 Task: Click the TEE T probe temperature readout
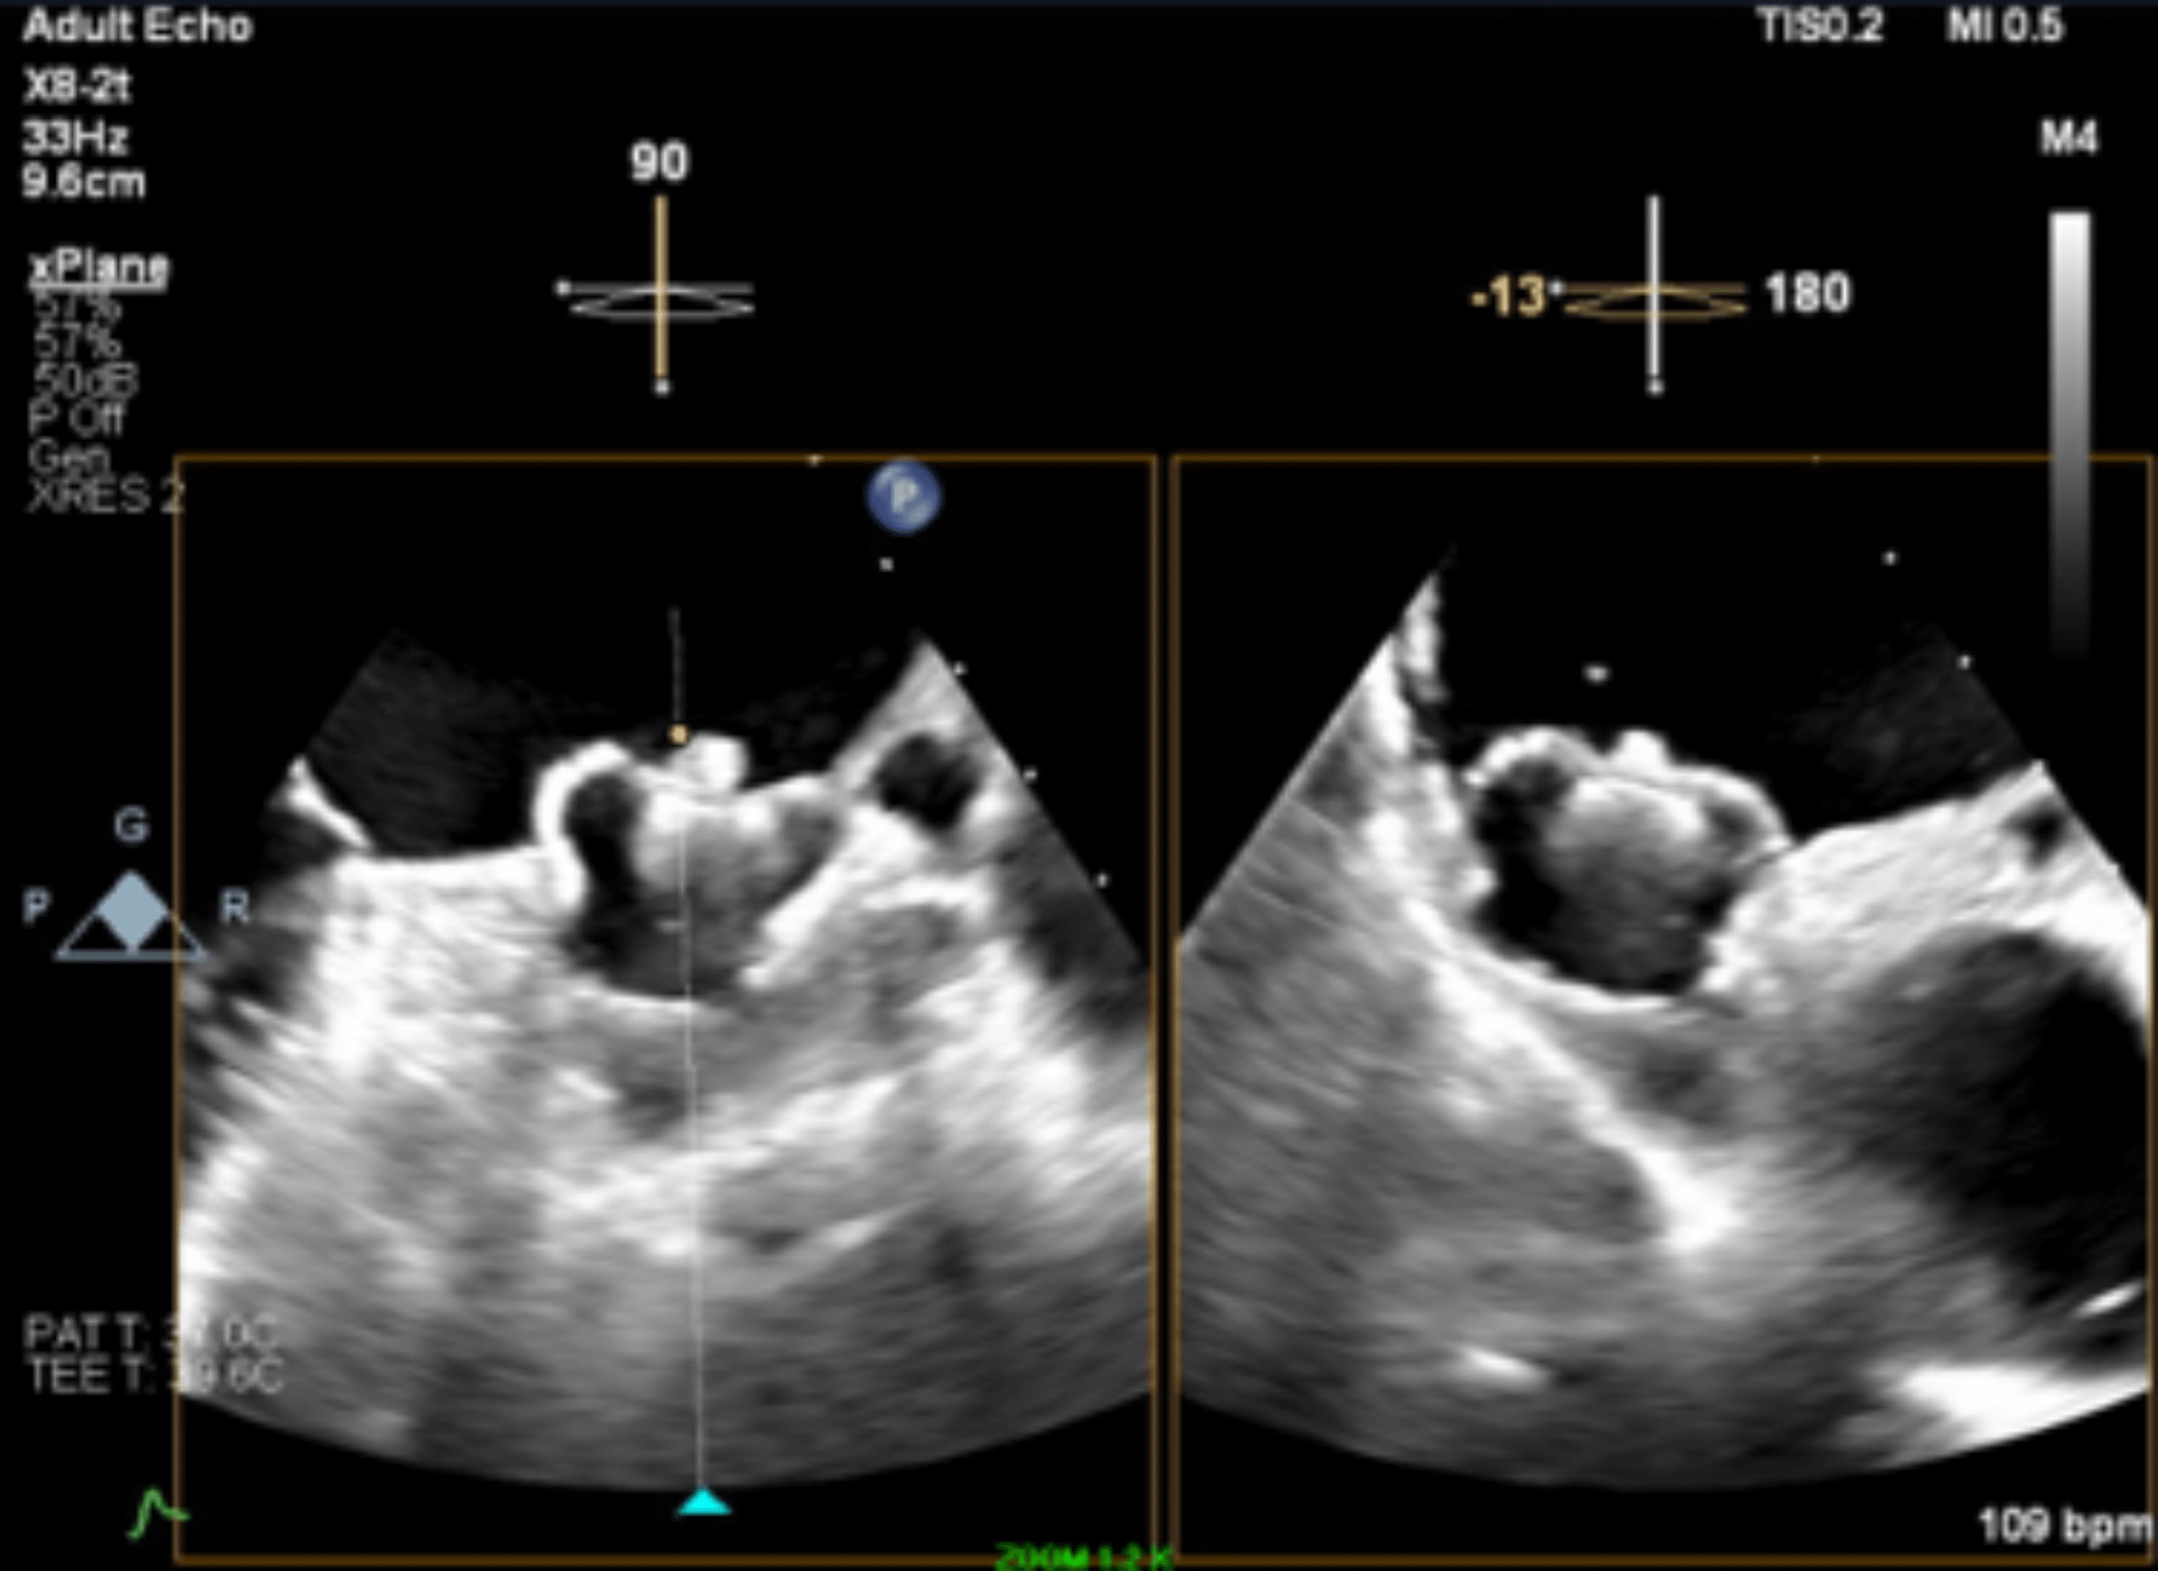[x=154, y=1376]
